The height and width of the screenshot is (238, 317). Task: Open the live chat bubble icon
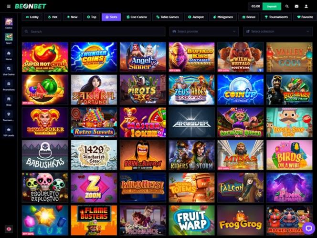click(308, 228)
